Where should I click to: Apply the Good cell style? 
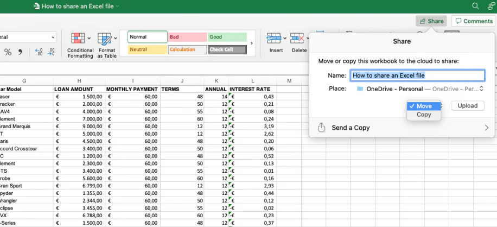click(x=227, y=37)
